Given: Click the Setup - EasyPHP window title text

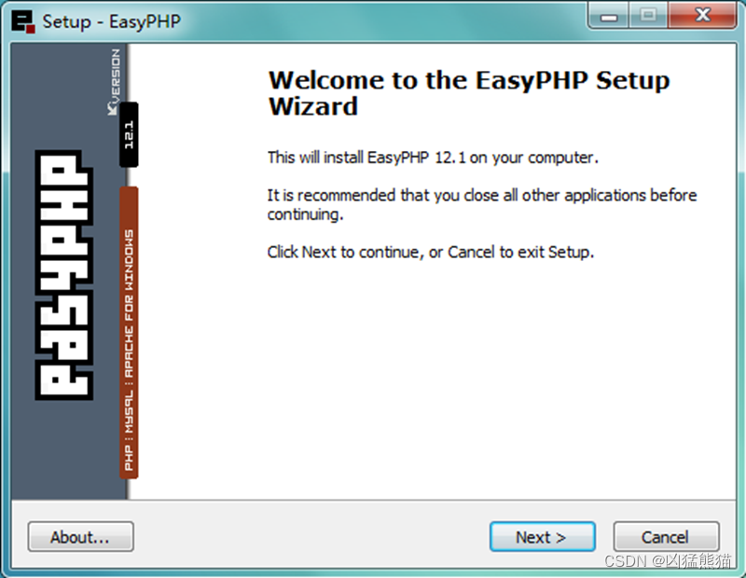Looking at the screenshot, I should pyautogui.click(x=112, y=21).
